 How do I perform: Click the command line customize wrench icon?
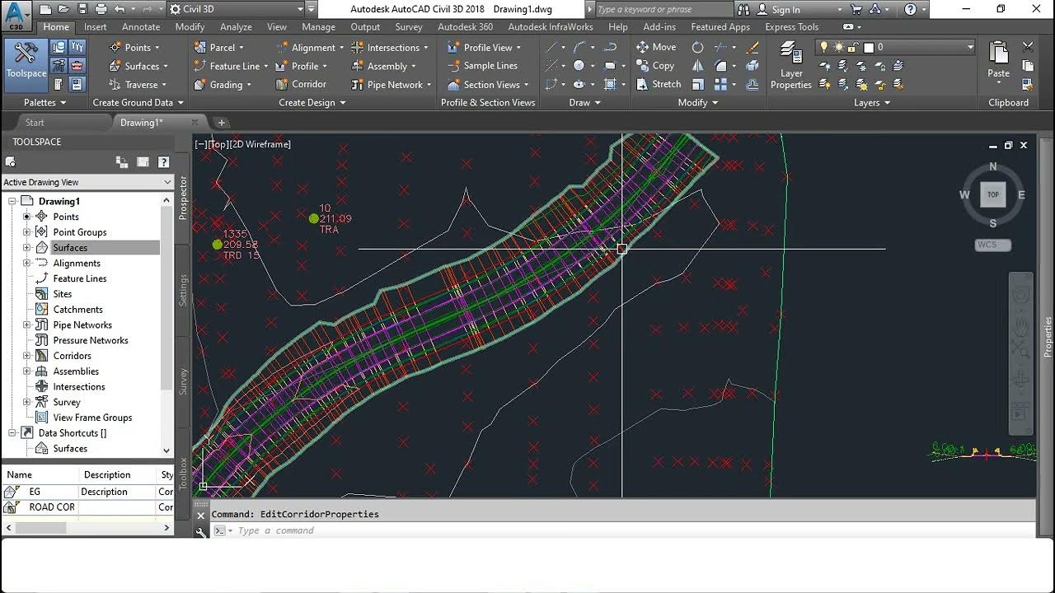coord(200,532)
